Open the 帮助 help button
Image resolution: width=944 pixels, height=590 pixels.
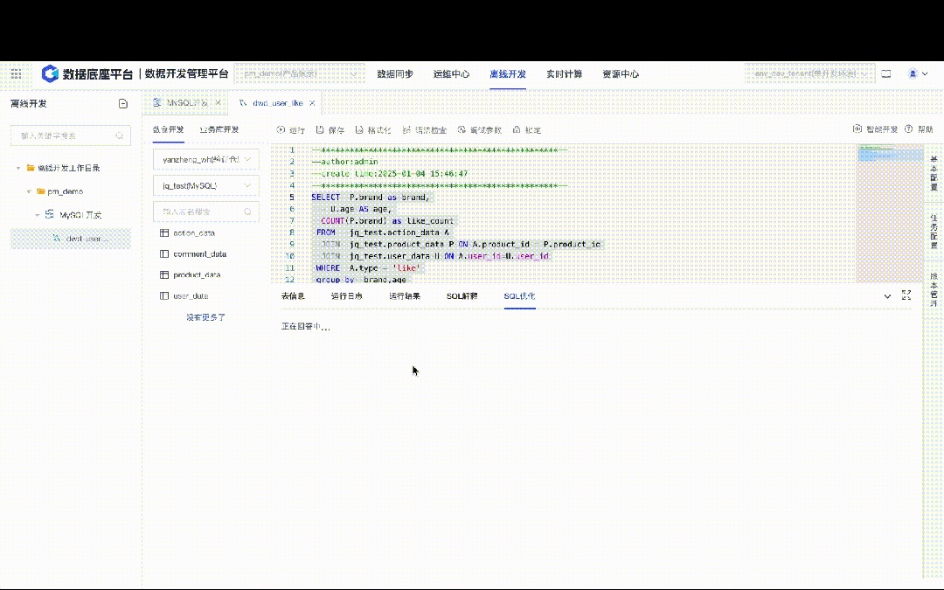click(919, 129)
